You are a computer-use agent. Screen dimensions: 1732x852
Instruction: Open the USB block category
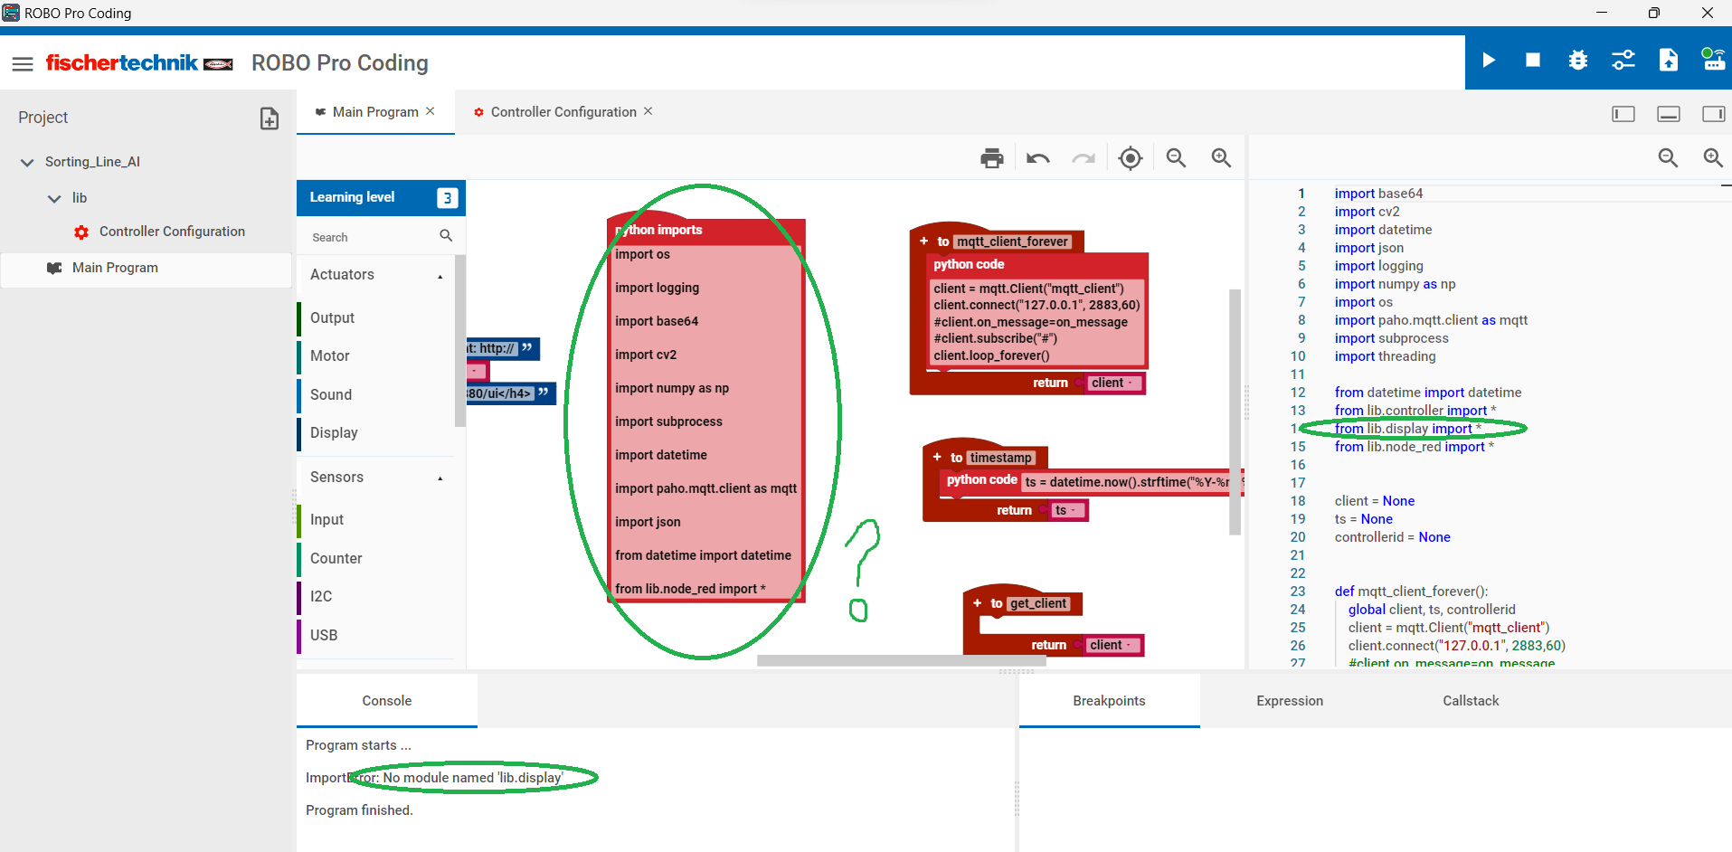coord(324,635)
